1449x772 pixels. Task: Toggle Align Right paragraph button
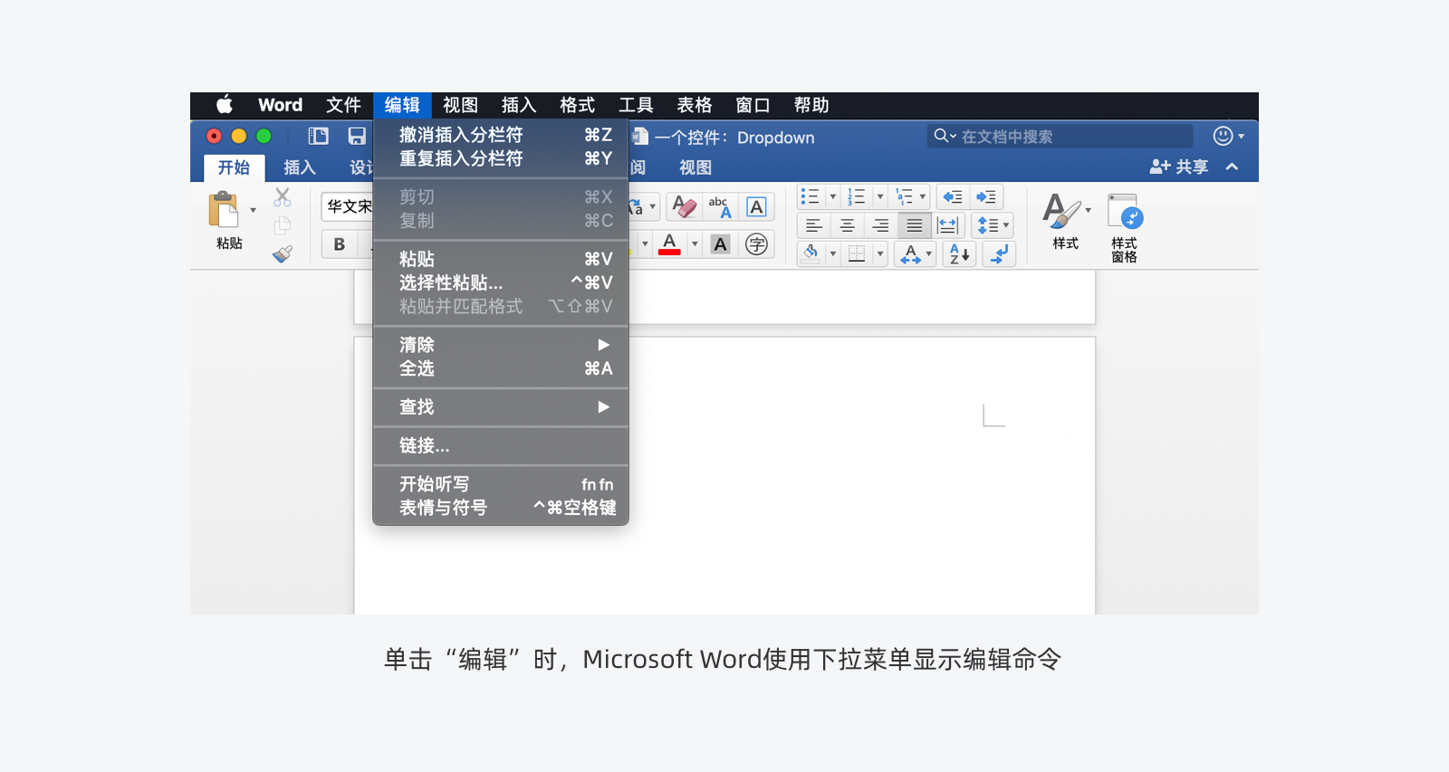tap(880, 225)
